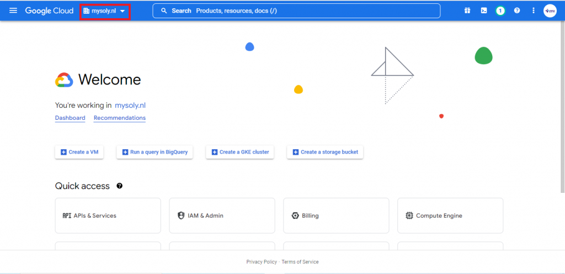Click the user account avatar
This screenshot has width=565, height=274.
point(550,11)
